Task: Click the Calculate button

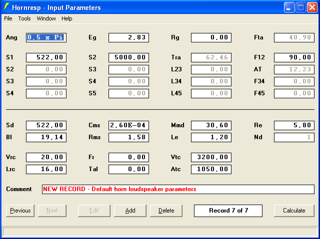Action: pyautogui.click(x=294, y=211)
